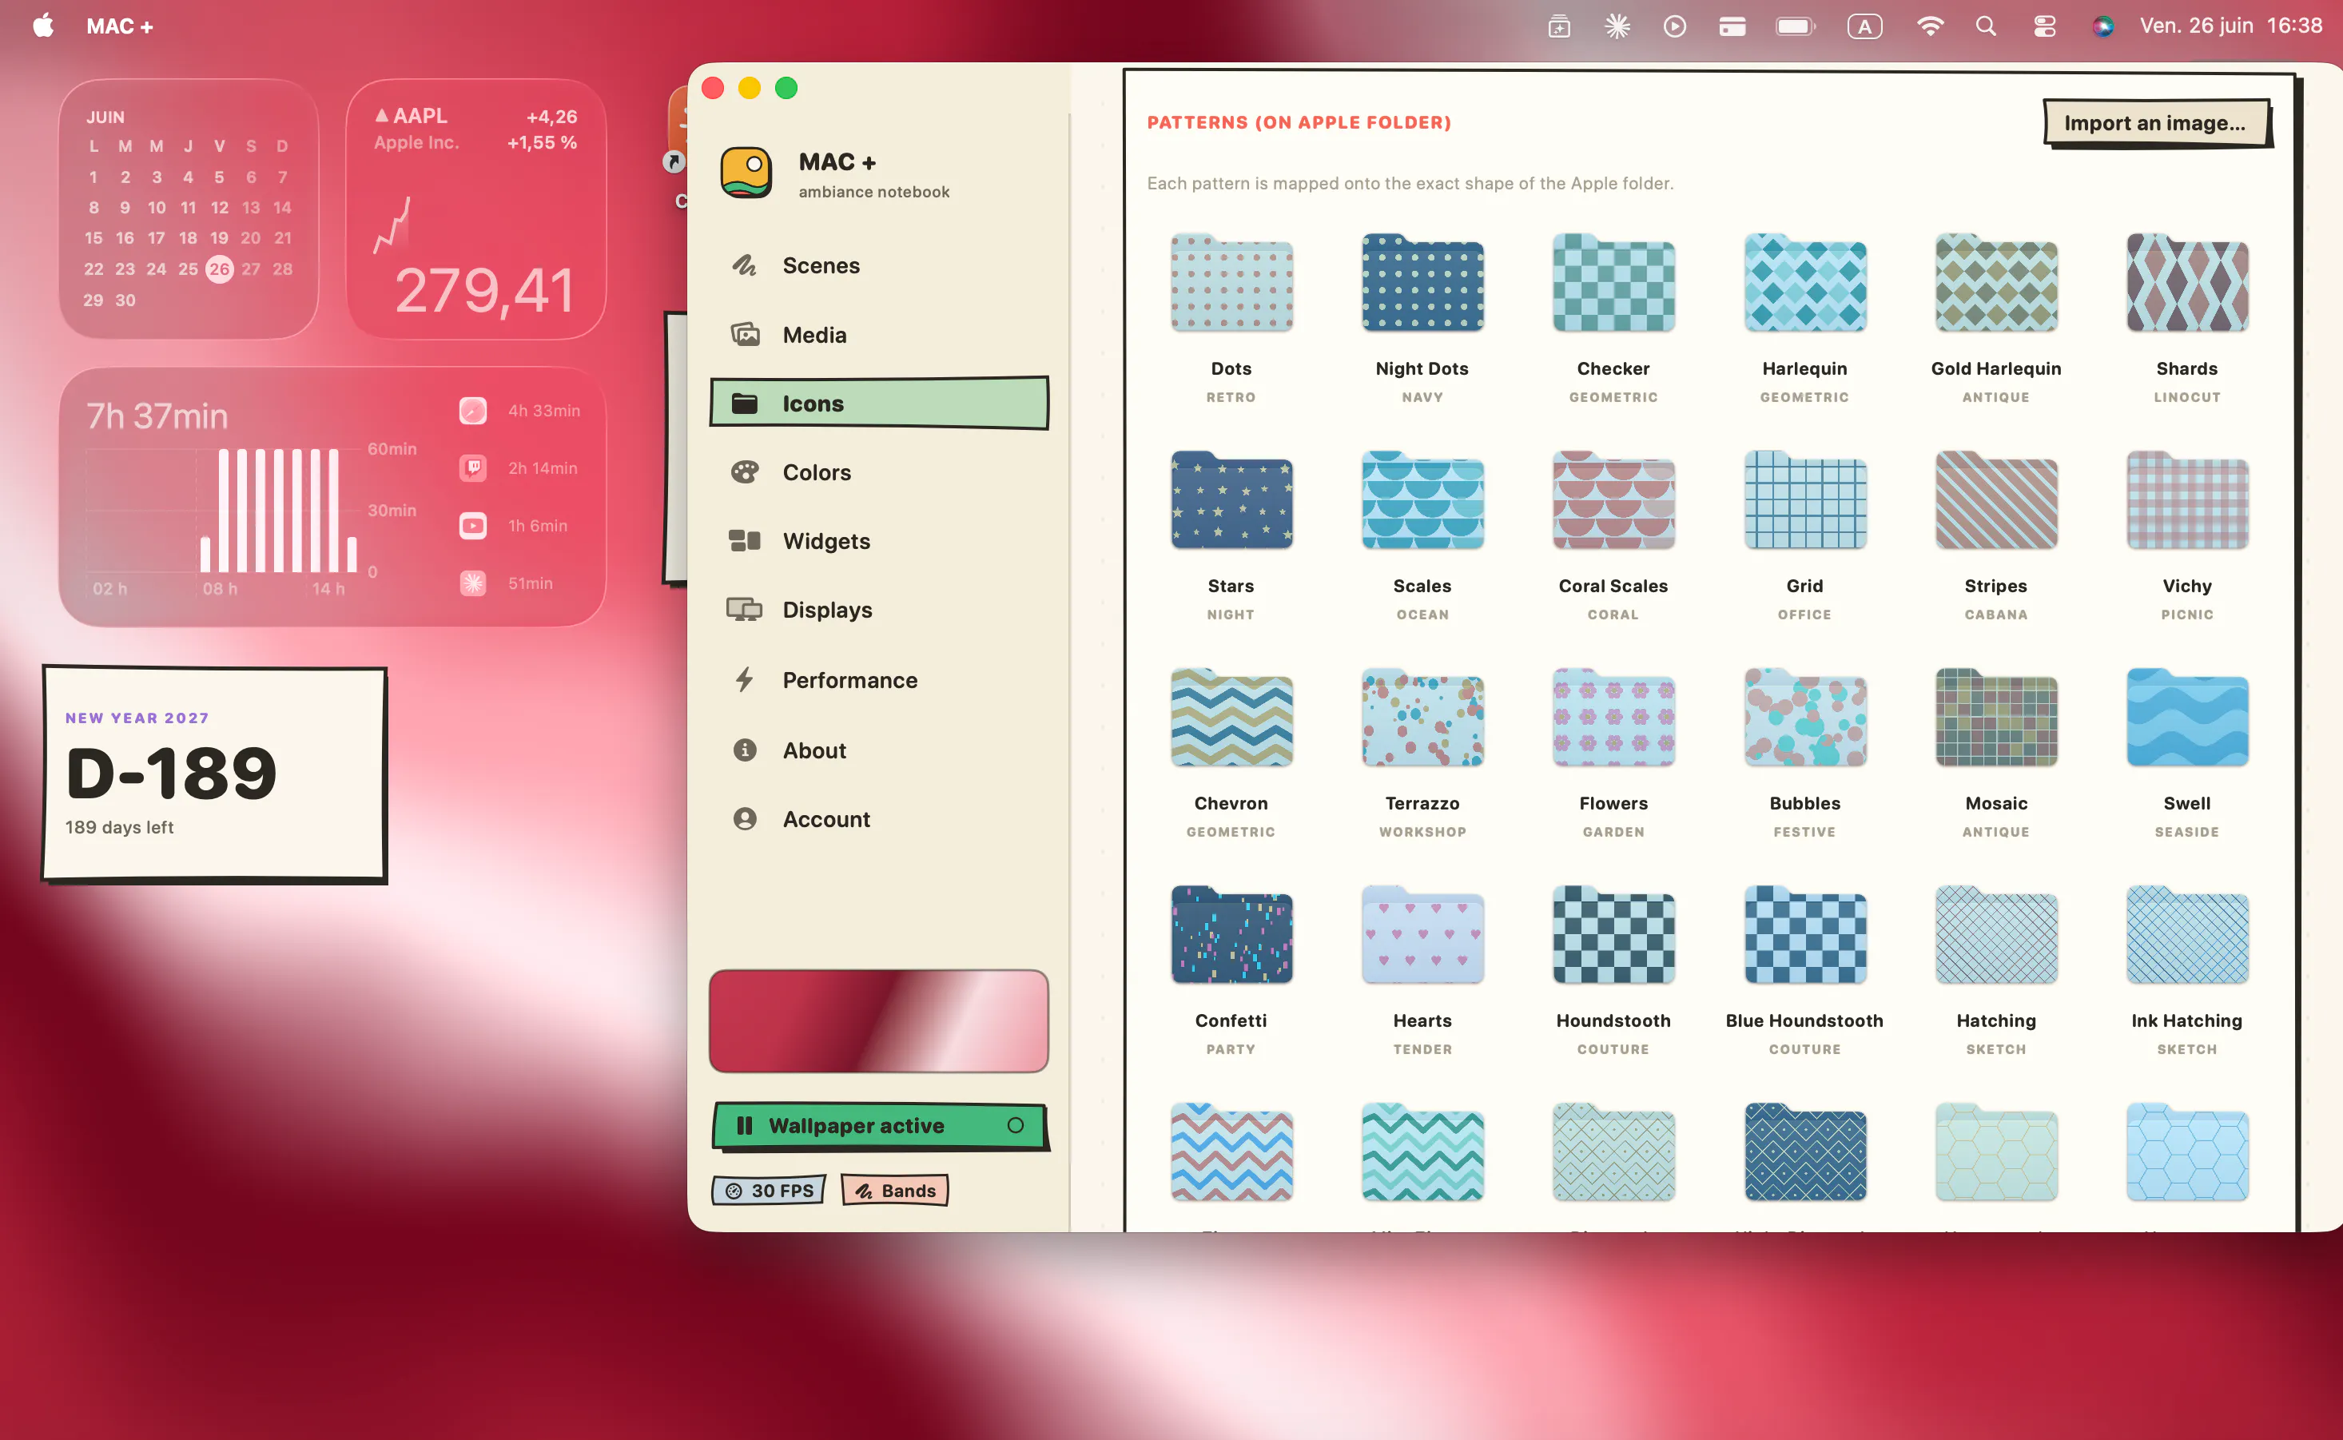
Task: Open the MAC + menu bar item
Action: pos(120,26)
